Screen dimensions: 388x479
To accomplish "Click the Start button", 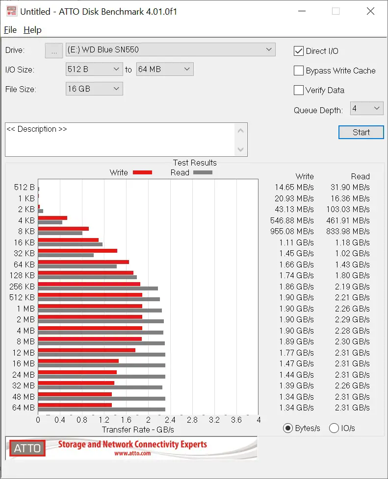I will (361, 132).
